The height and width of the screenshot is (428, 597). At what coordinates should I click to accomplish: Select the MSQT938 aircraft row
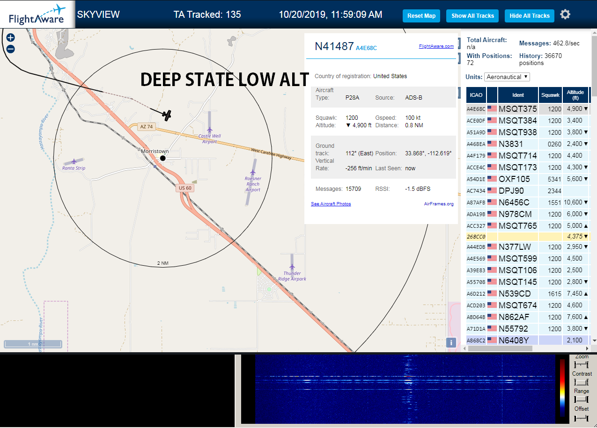tap(528, 132)
